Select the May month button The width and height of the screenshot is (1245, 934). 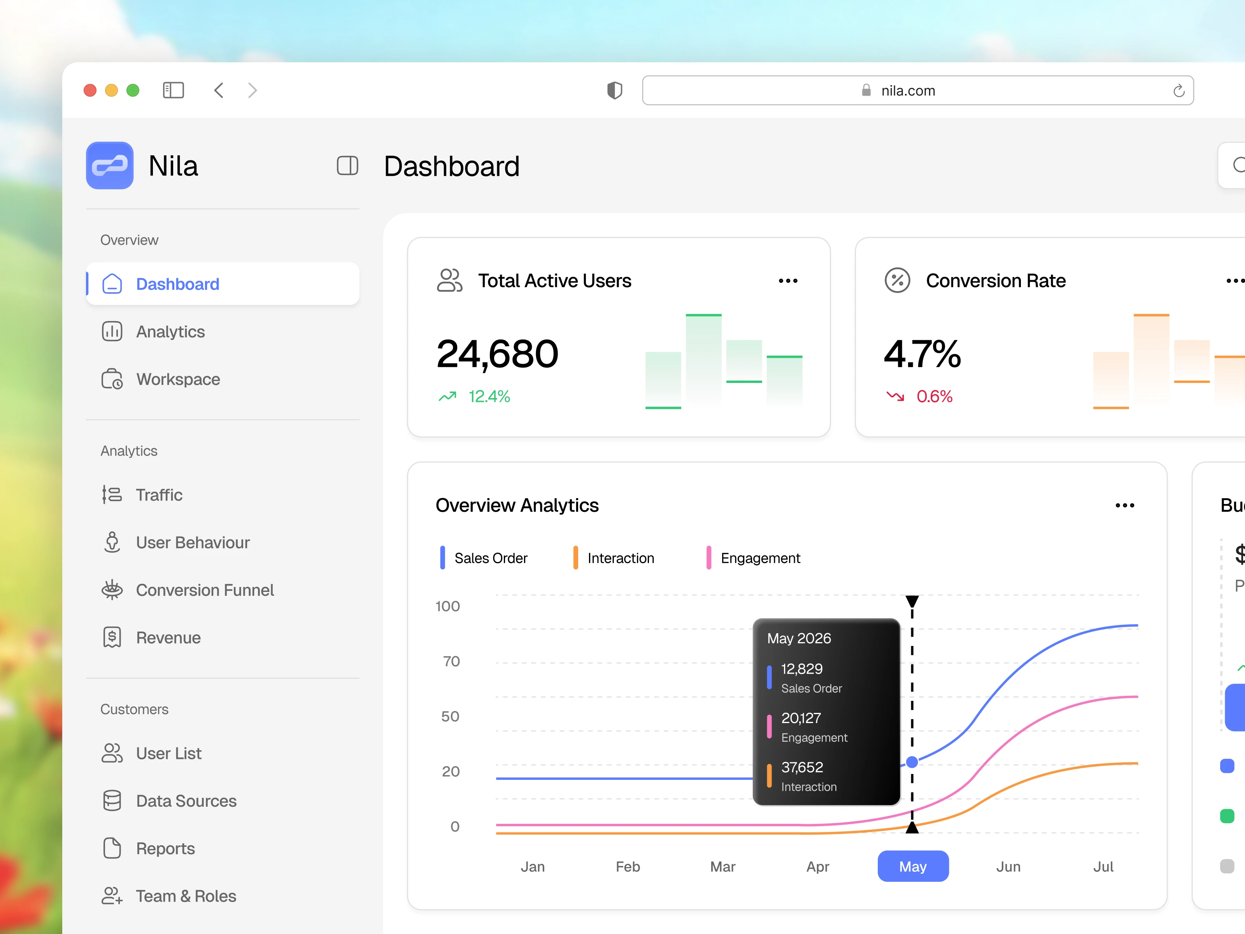coord(912,866)
